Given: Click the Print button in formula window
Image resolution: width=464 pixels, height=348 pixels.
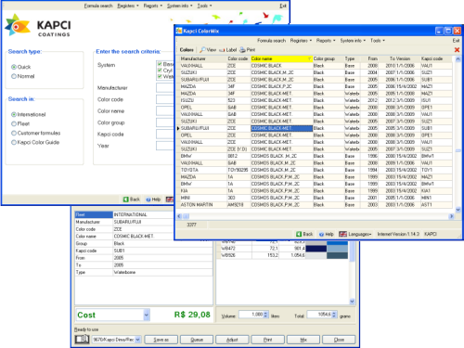Looking at the screenshot, I should 267,340.
